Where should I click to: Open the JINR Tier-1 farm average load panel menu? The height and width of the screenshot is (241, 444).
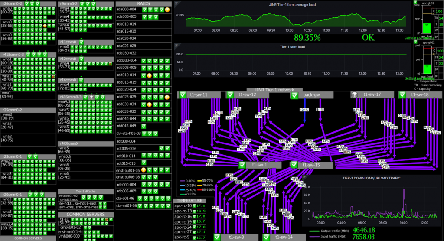click(176, 4)
